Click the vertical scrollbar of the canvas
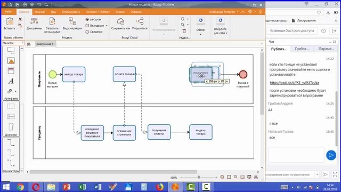 (262, 83)
